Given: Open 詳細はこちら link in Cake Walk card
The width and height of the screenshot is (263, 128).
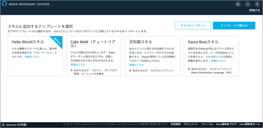Looking at the screenshot, I should tap(78, 65).
